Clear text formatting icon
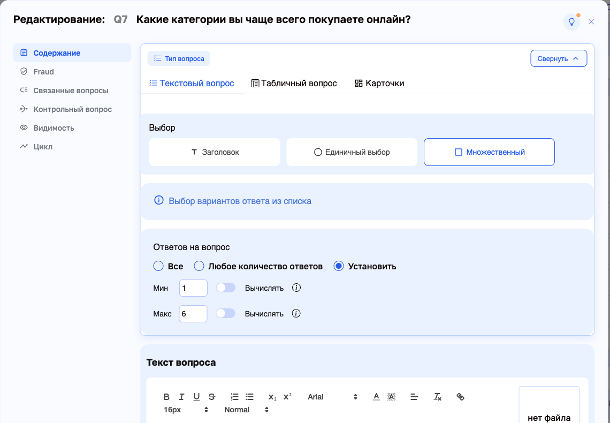This screenshot has height=423, width=610. coord(437,397)
